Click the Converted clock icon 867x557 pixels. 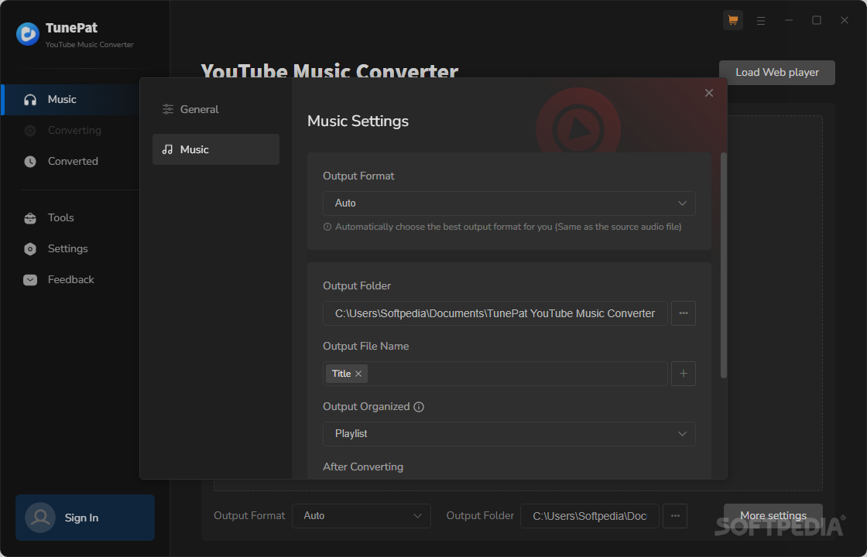(x=30, y=162)
